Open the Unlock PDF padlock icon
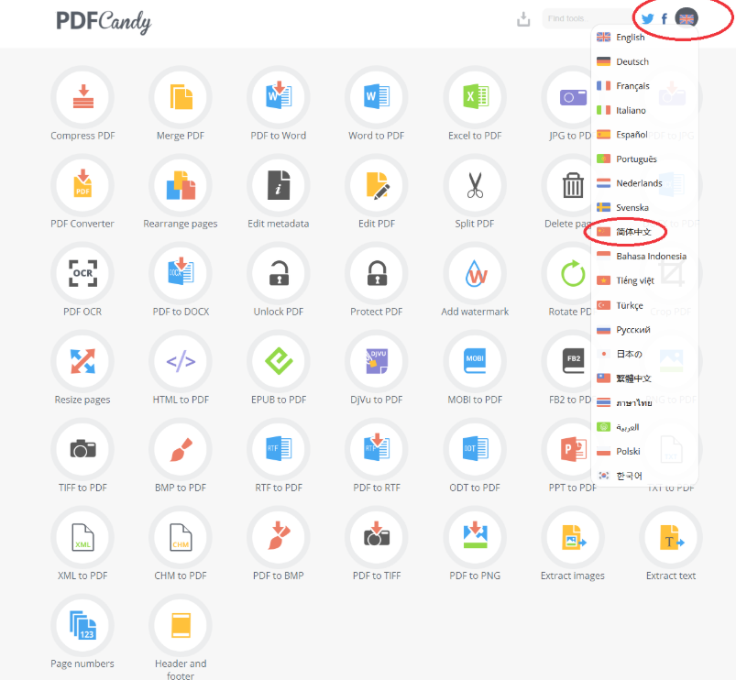 pyautogui.click(x=279, y=273)
